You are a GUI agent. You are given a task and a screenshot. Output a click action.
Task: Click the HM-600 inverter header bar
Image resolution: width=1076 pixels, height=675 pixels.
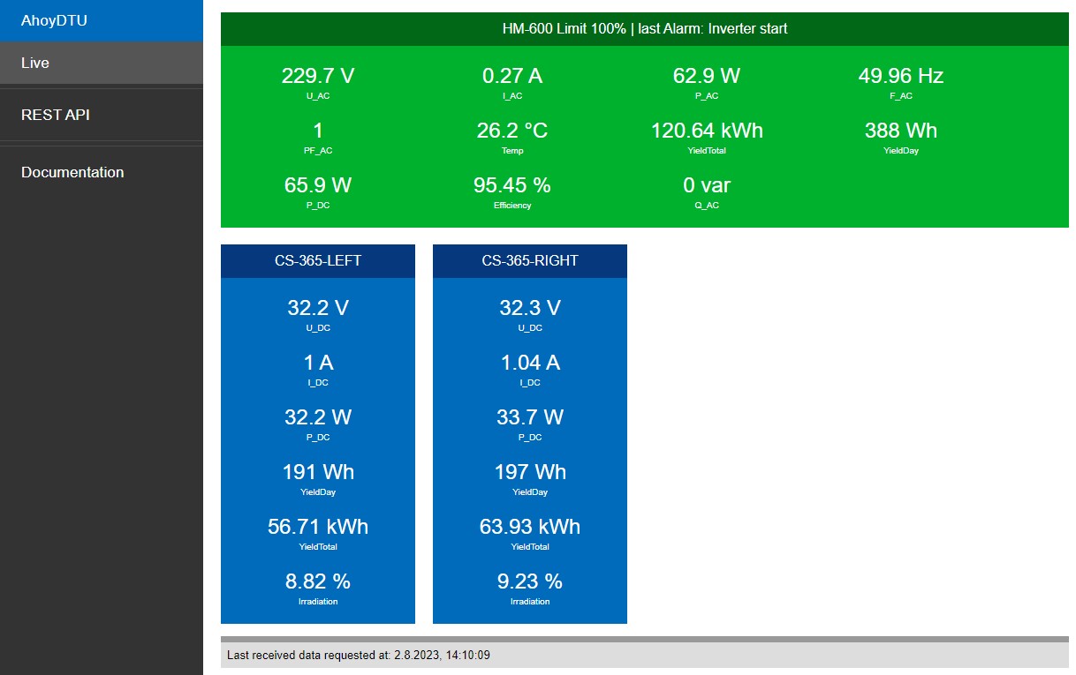click(x=644, y=28)
